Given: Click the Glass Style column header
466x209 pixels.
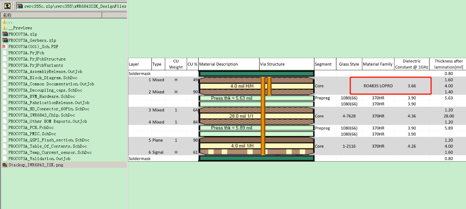Looking at the screenshot, I should point(349,64).
